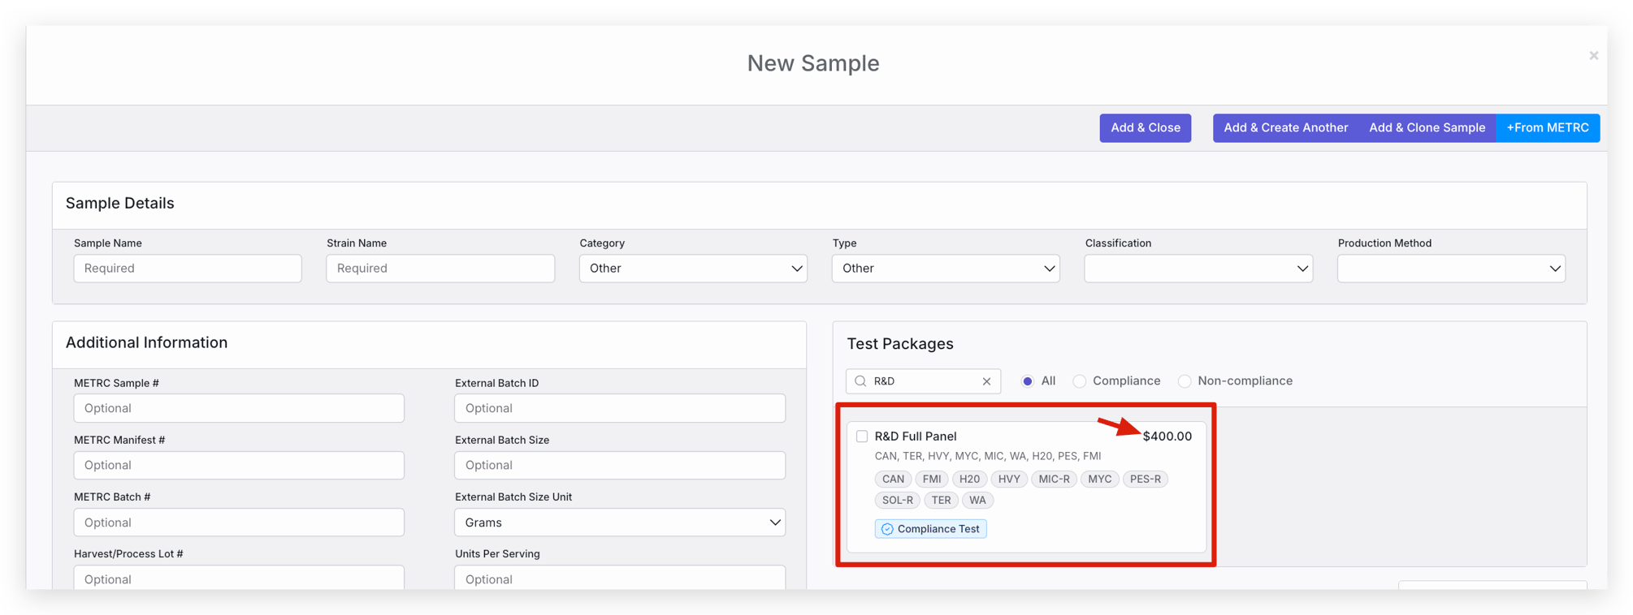Image resolution: width=1633 pixels, height=615 pixels.
Task: Click the Sample Name field
Action: pyautogui.click(x=188, y=269)
